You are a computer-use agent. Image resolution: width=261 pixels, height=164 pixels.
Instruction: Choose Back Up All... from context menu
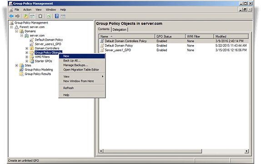[x=82, y=61]
